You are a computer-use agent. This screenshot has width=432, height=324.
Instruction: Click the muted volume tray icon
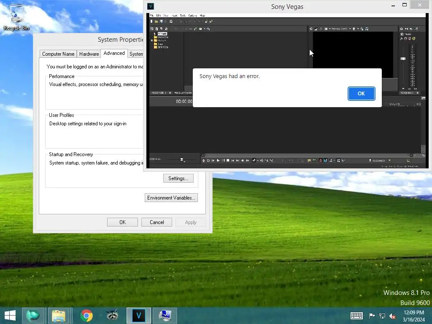coord(392,316)
